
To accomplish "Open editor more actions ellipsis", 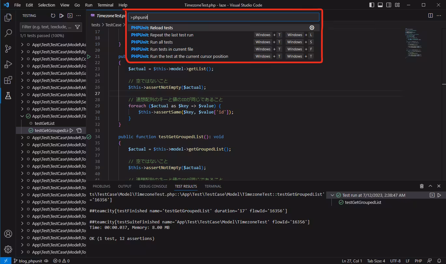I will (x=439, y=15).
